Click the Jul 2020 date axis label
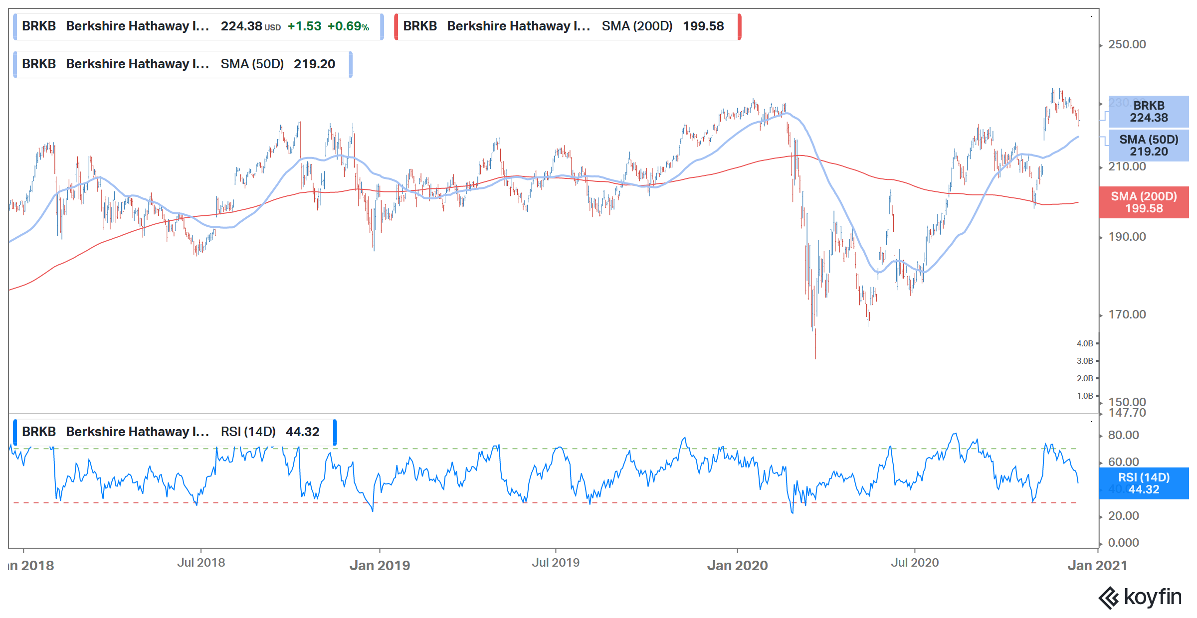Screen dimensions: 1197x618 pyautogui.click(x=915, y=563)
